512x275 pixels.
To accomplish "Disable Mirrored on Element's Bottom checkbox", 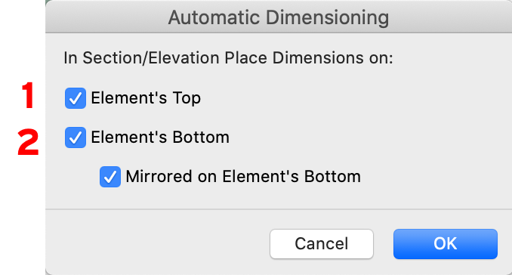I will [x=110, y=177].
